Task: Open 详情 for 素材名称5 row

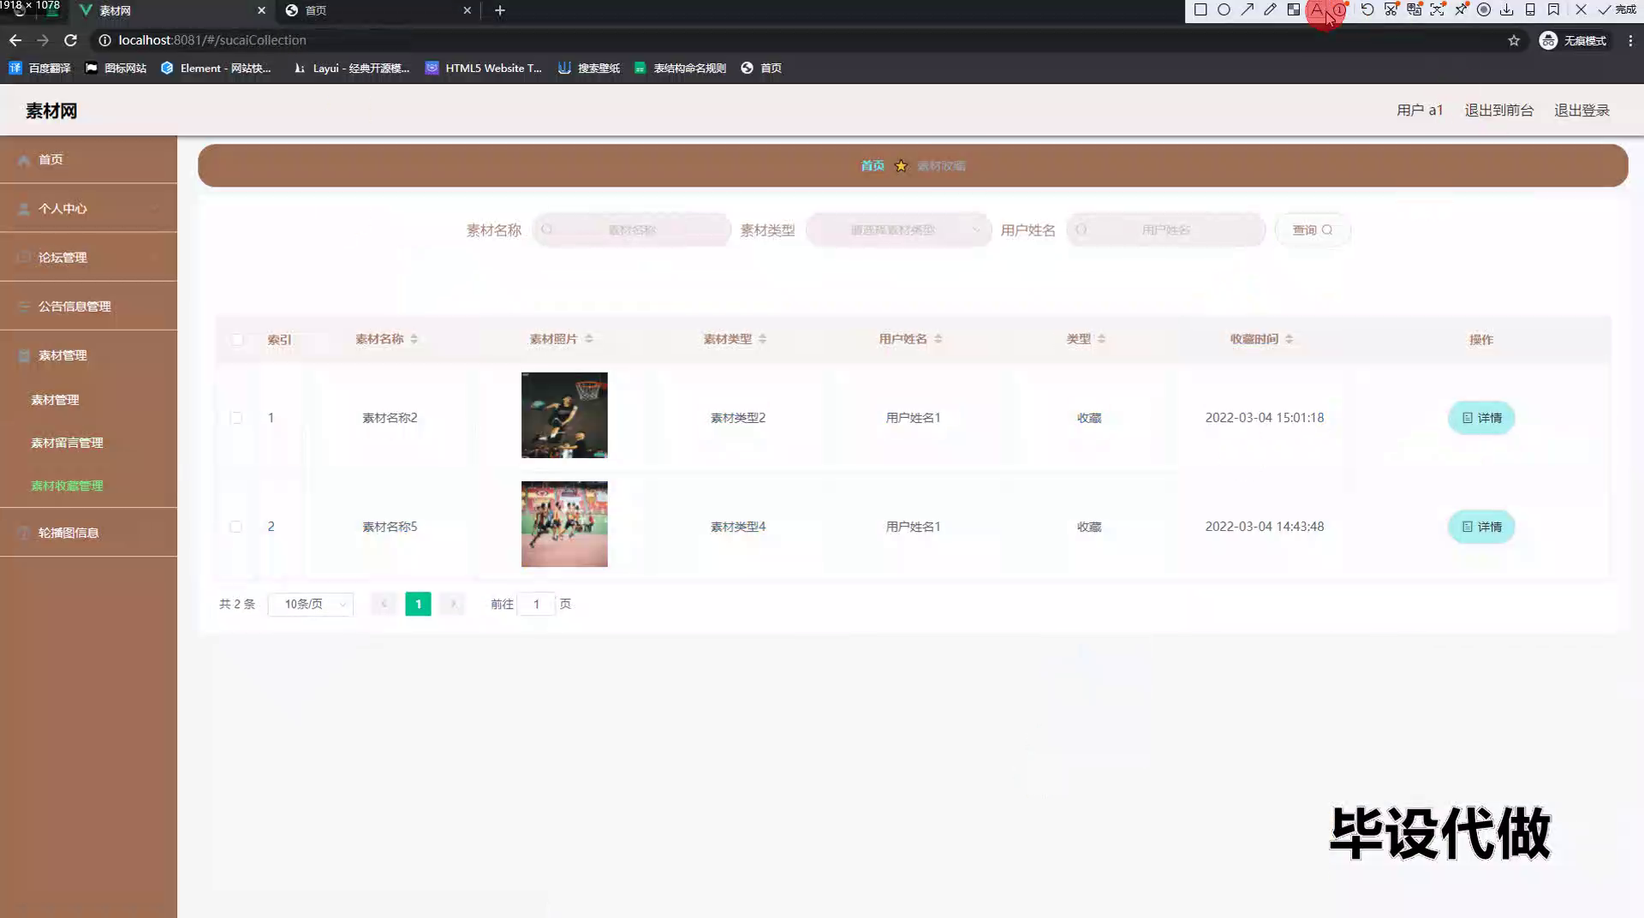Action: (1481, 527)
